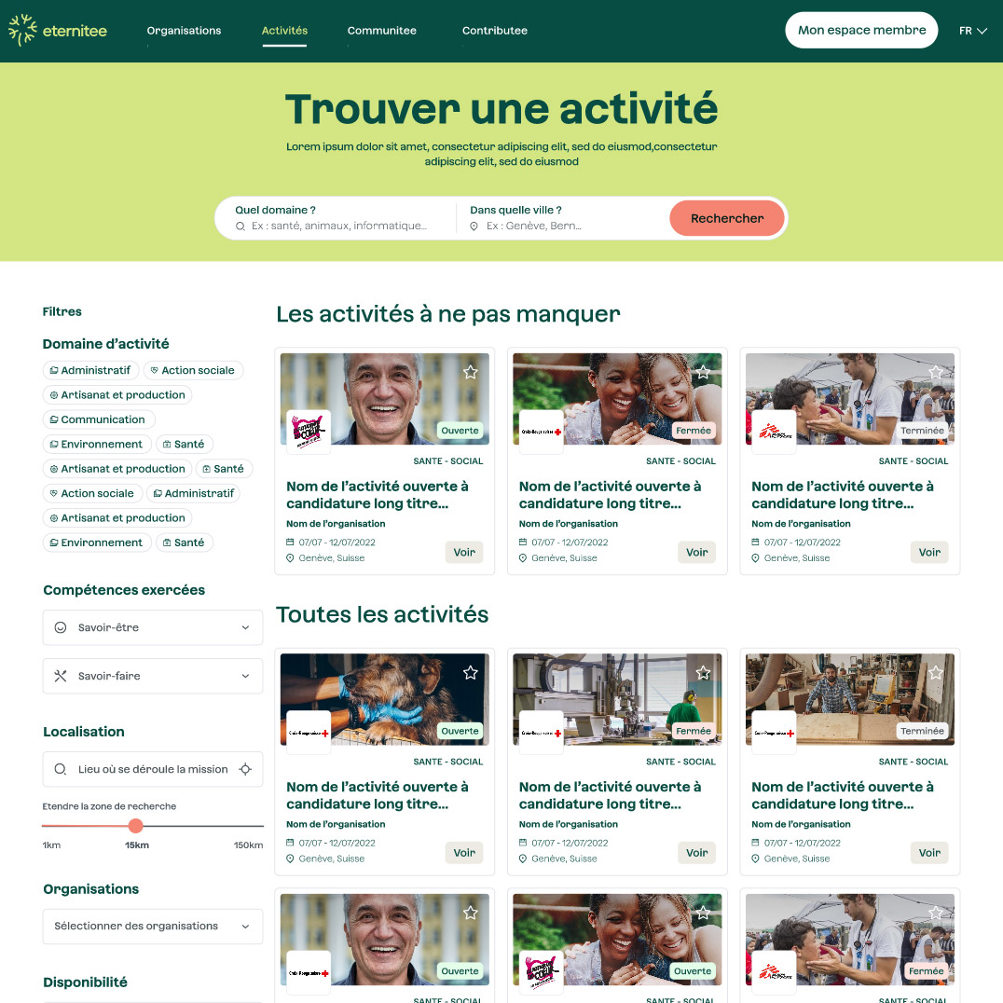Open the Sélectionner des organisations dropdown
1003x1003 pixels.
pos(153,927)
